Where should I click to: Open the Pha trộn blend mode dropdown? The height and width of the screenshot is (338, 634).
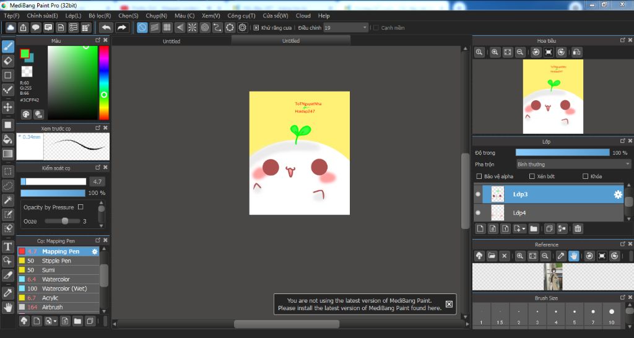pos(573,164)
